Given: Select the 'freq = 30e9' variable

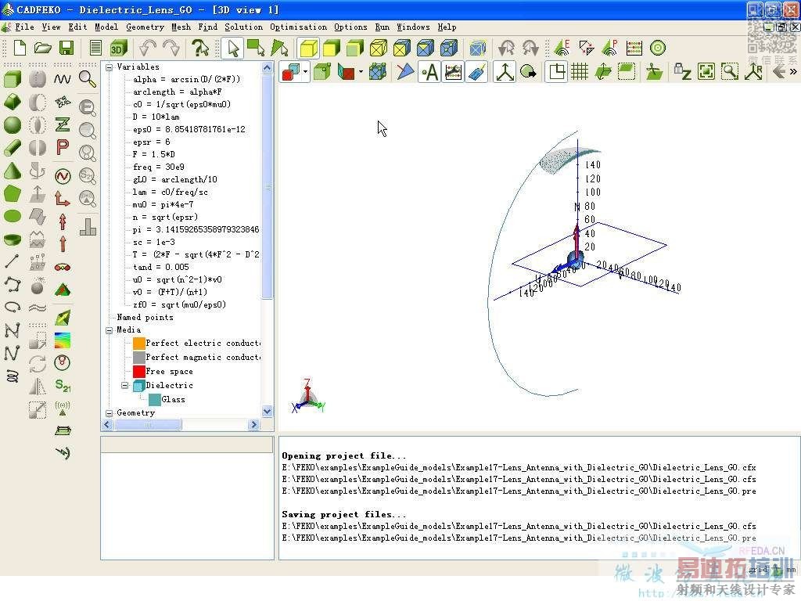Looking at the screenshot, I should 159,167.
